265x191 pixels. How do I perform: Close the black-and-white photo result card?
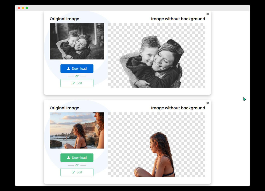tap(208, 14)
